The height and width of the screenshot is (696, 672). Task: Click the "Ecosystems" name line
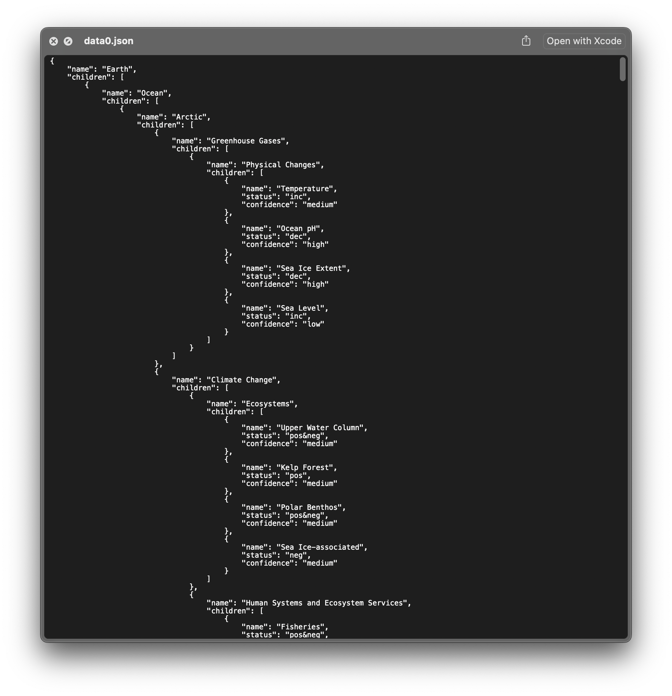coord(252,404)
